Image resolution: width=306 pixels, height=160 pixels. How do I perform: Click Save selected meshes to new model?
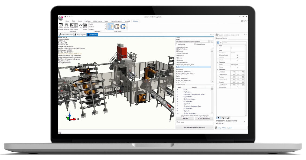pos(194,127)
